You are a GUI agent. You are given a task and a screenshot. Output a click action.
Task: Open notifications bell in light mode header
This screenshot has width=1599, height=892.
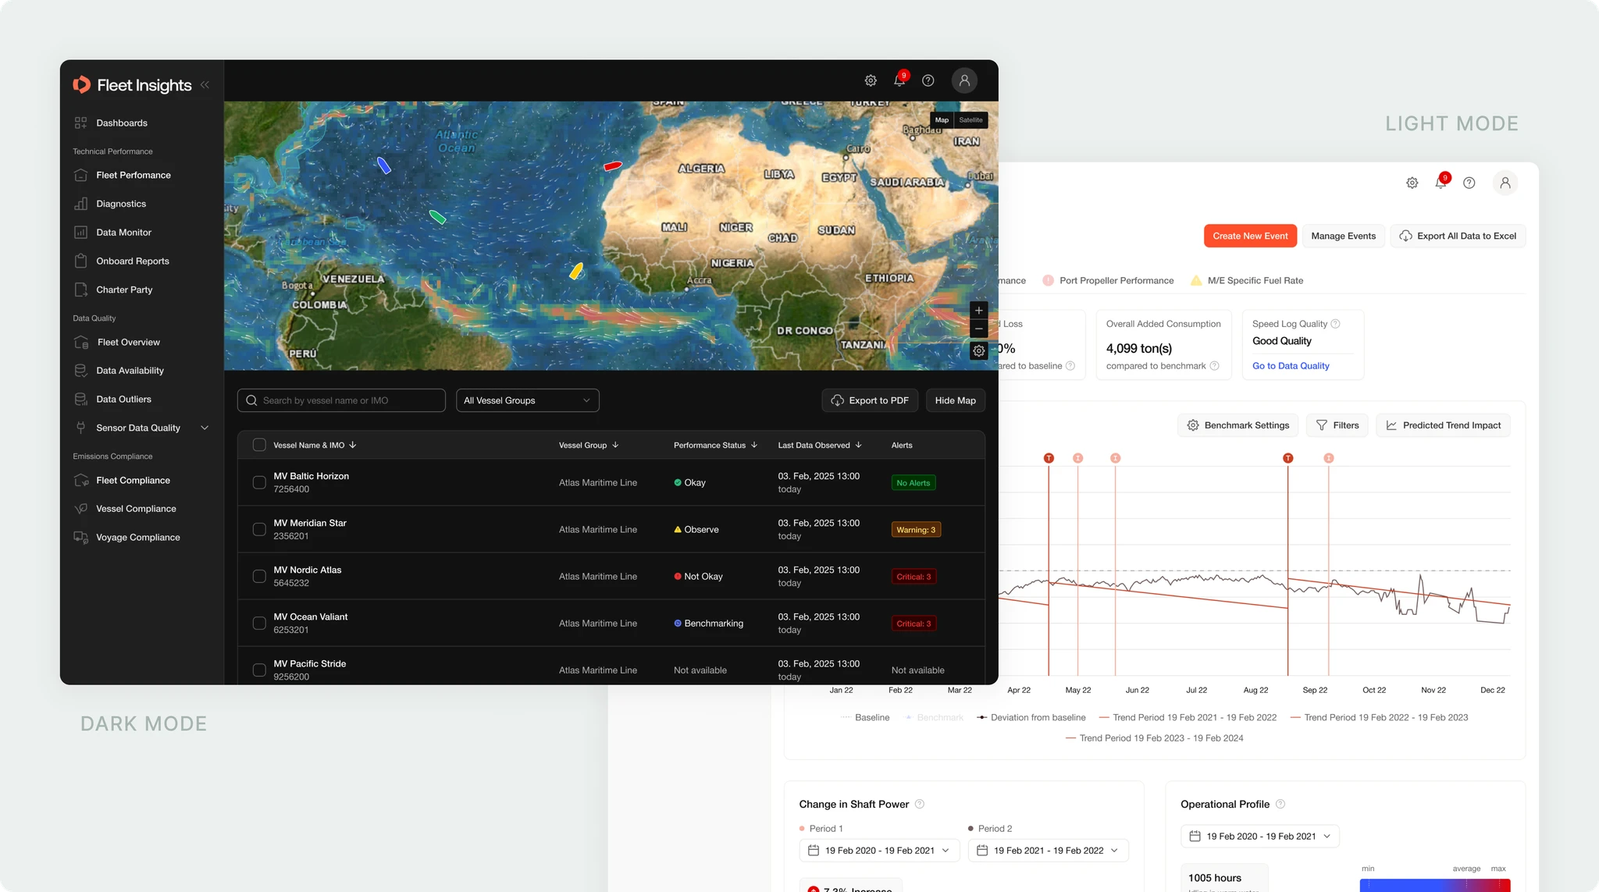point(1441,183)
